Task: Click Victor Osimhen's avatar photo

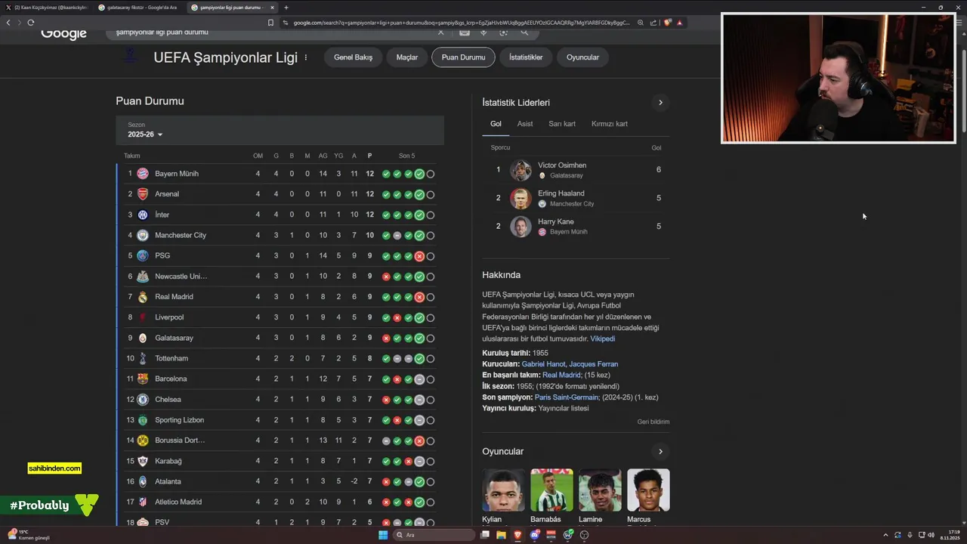Action: 521,170
